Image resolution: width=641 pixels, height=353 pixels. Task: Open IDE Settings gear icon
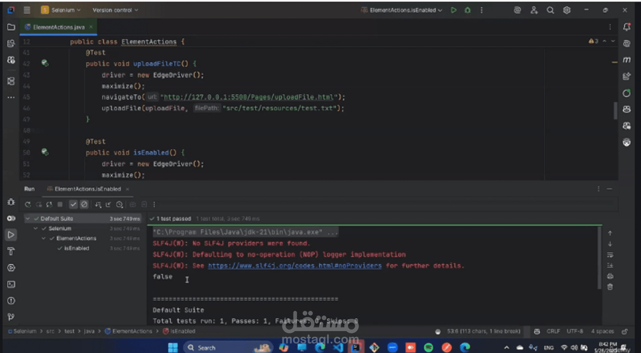coord(567,10)
